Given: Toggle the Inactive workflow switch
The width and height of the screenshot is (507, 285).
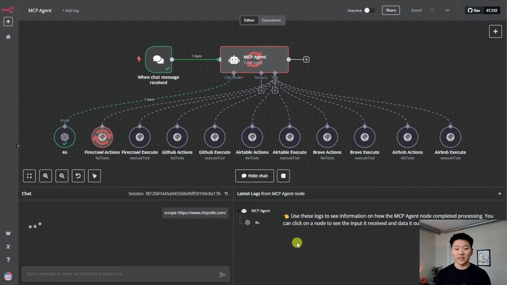Looking at the screenshot, I should click(369, 10).
